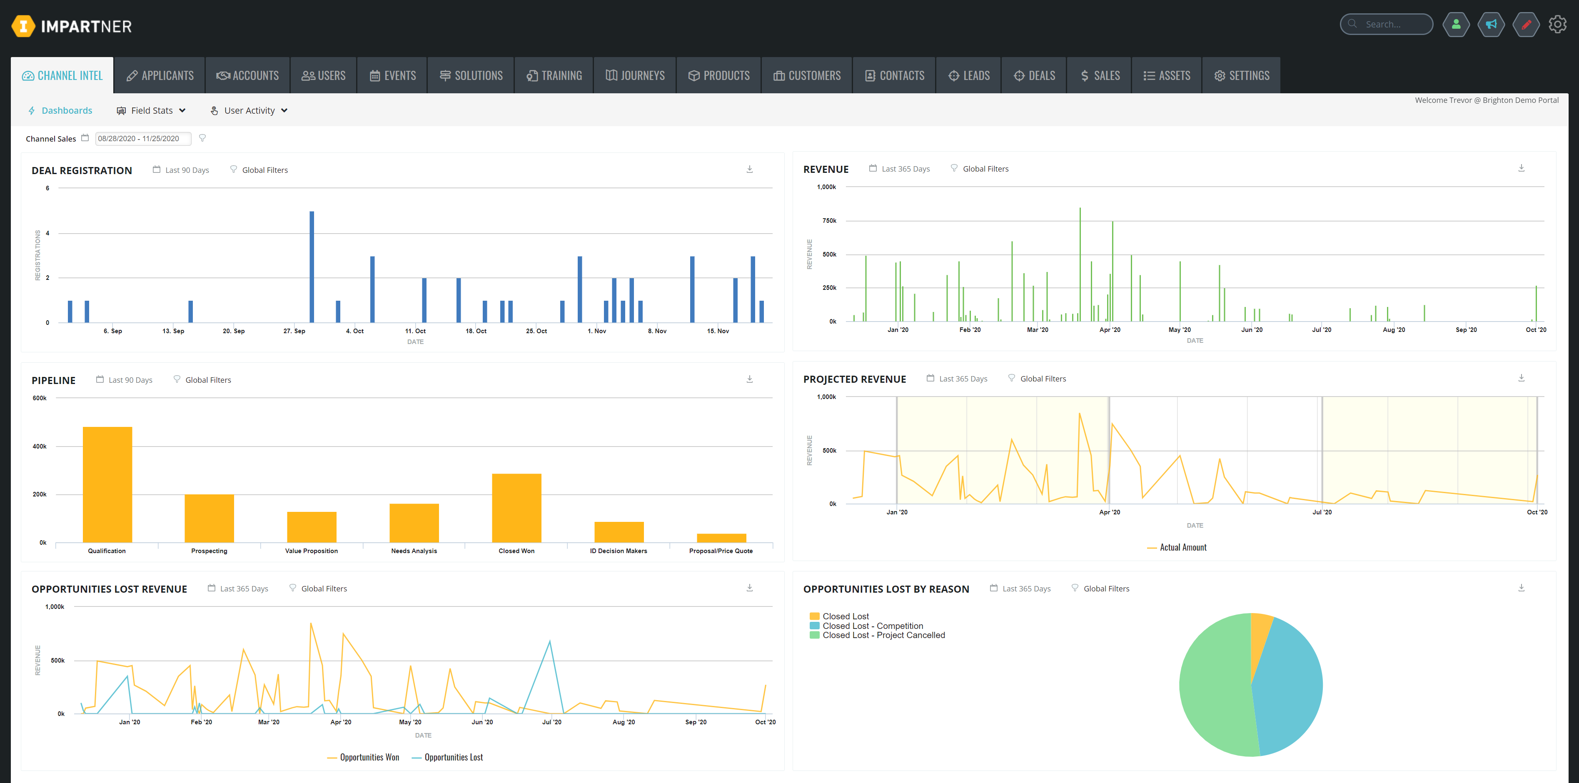This screenshot has height=783, width=1579.
Task: Click the red pencil edit icon
Action: coord(1526,25)
